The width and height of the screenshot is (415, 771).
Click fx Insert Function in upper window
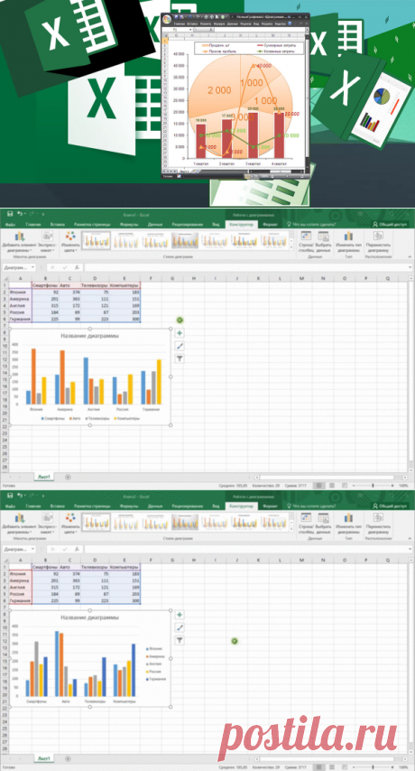(77, 267)
